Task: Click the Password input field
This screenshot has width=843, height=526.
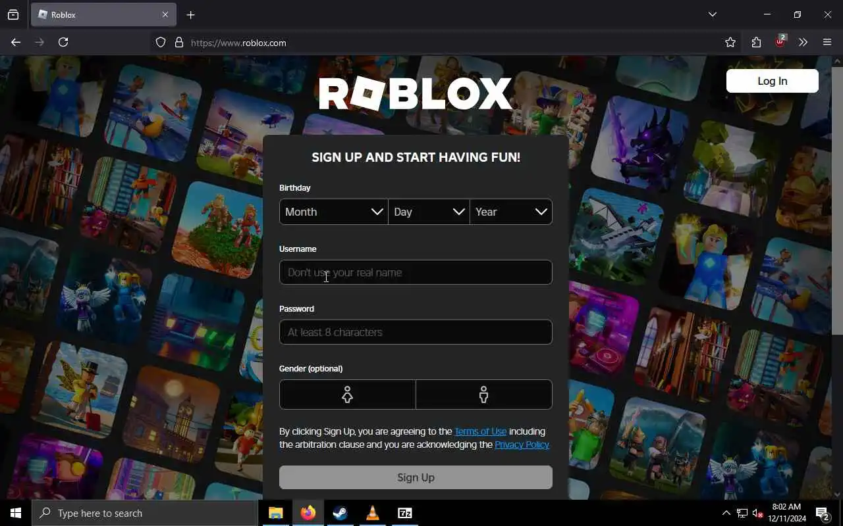Action: point(416,332)
